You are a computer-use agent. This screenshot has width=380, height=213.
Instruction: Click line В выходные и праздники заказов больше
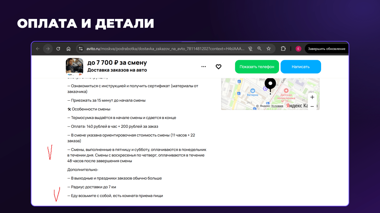coord(115,178)
